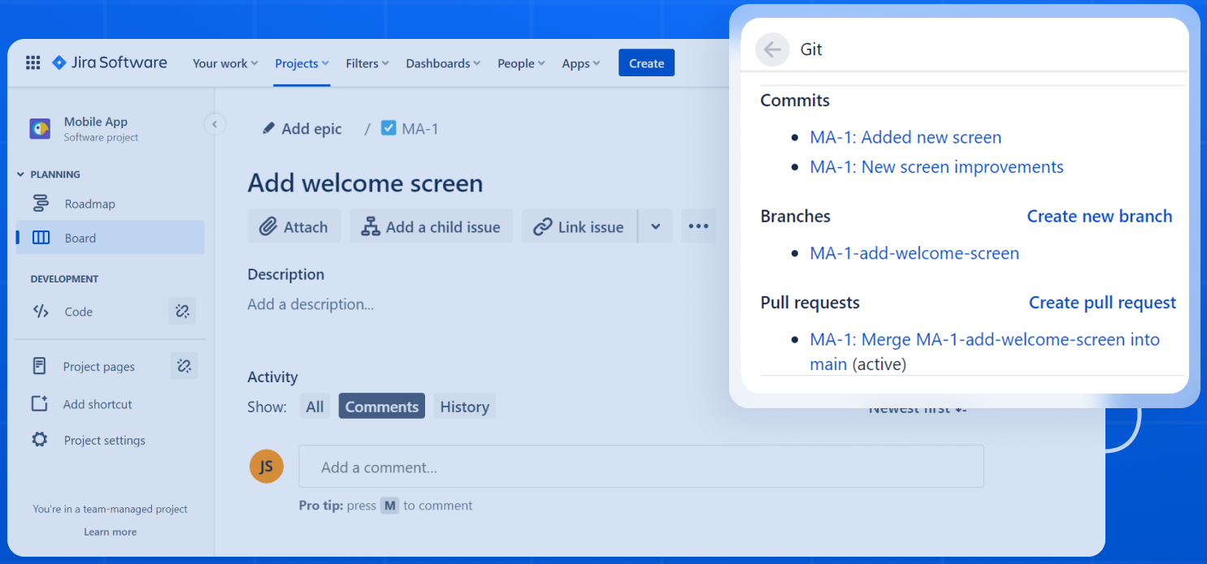The width and height of the screenshot is (1207, 564).
Task: Select the Comments activity tab
Action: [382, 407]
